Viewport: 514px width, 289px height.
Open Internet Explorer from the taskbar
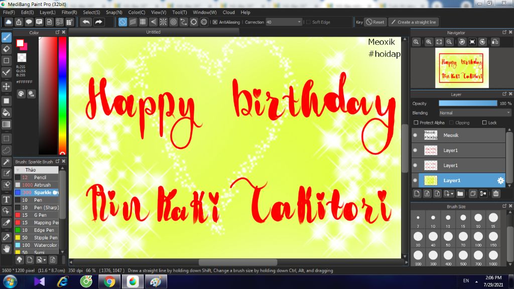point(62,281)
